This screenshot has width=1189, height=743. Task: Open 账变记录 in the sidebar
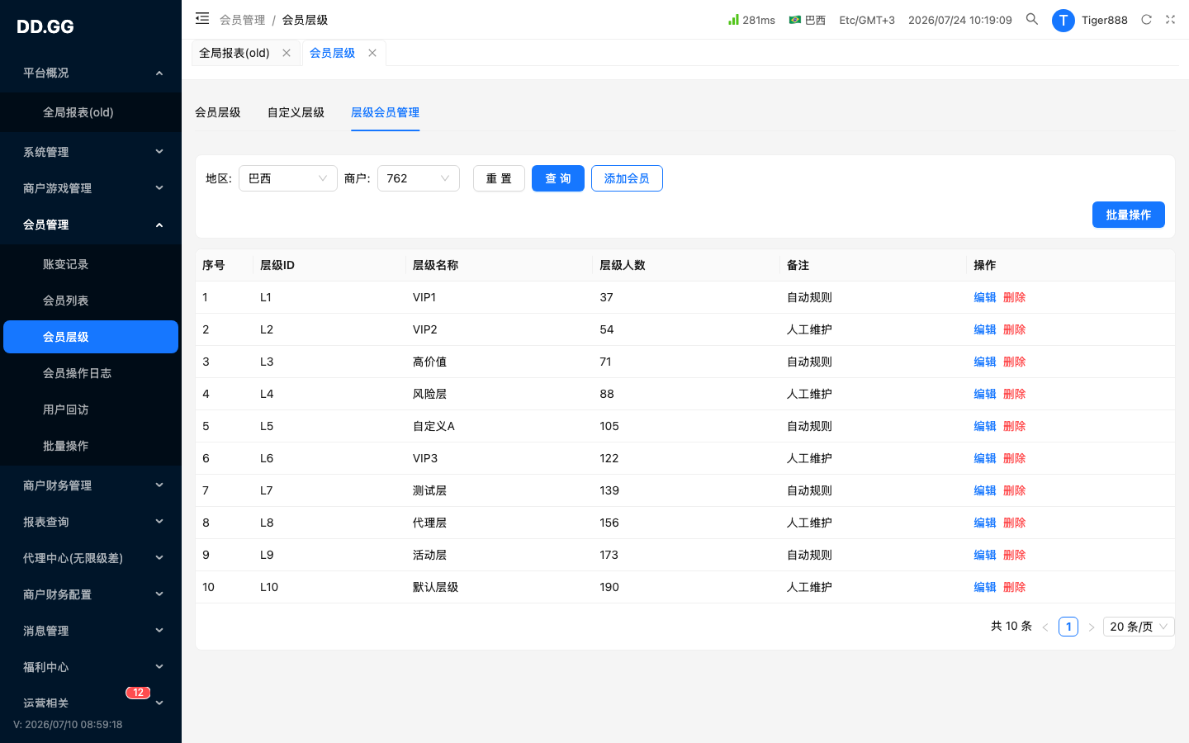[x=91, y=264]
